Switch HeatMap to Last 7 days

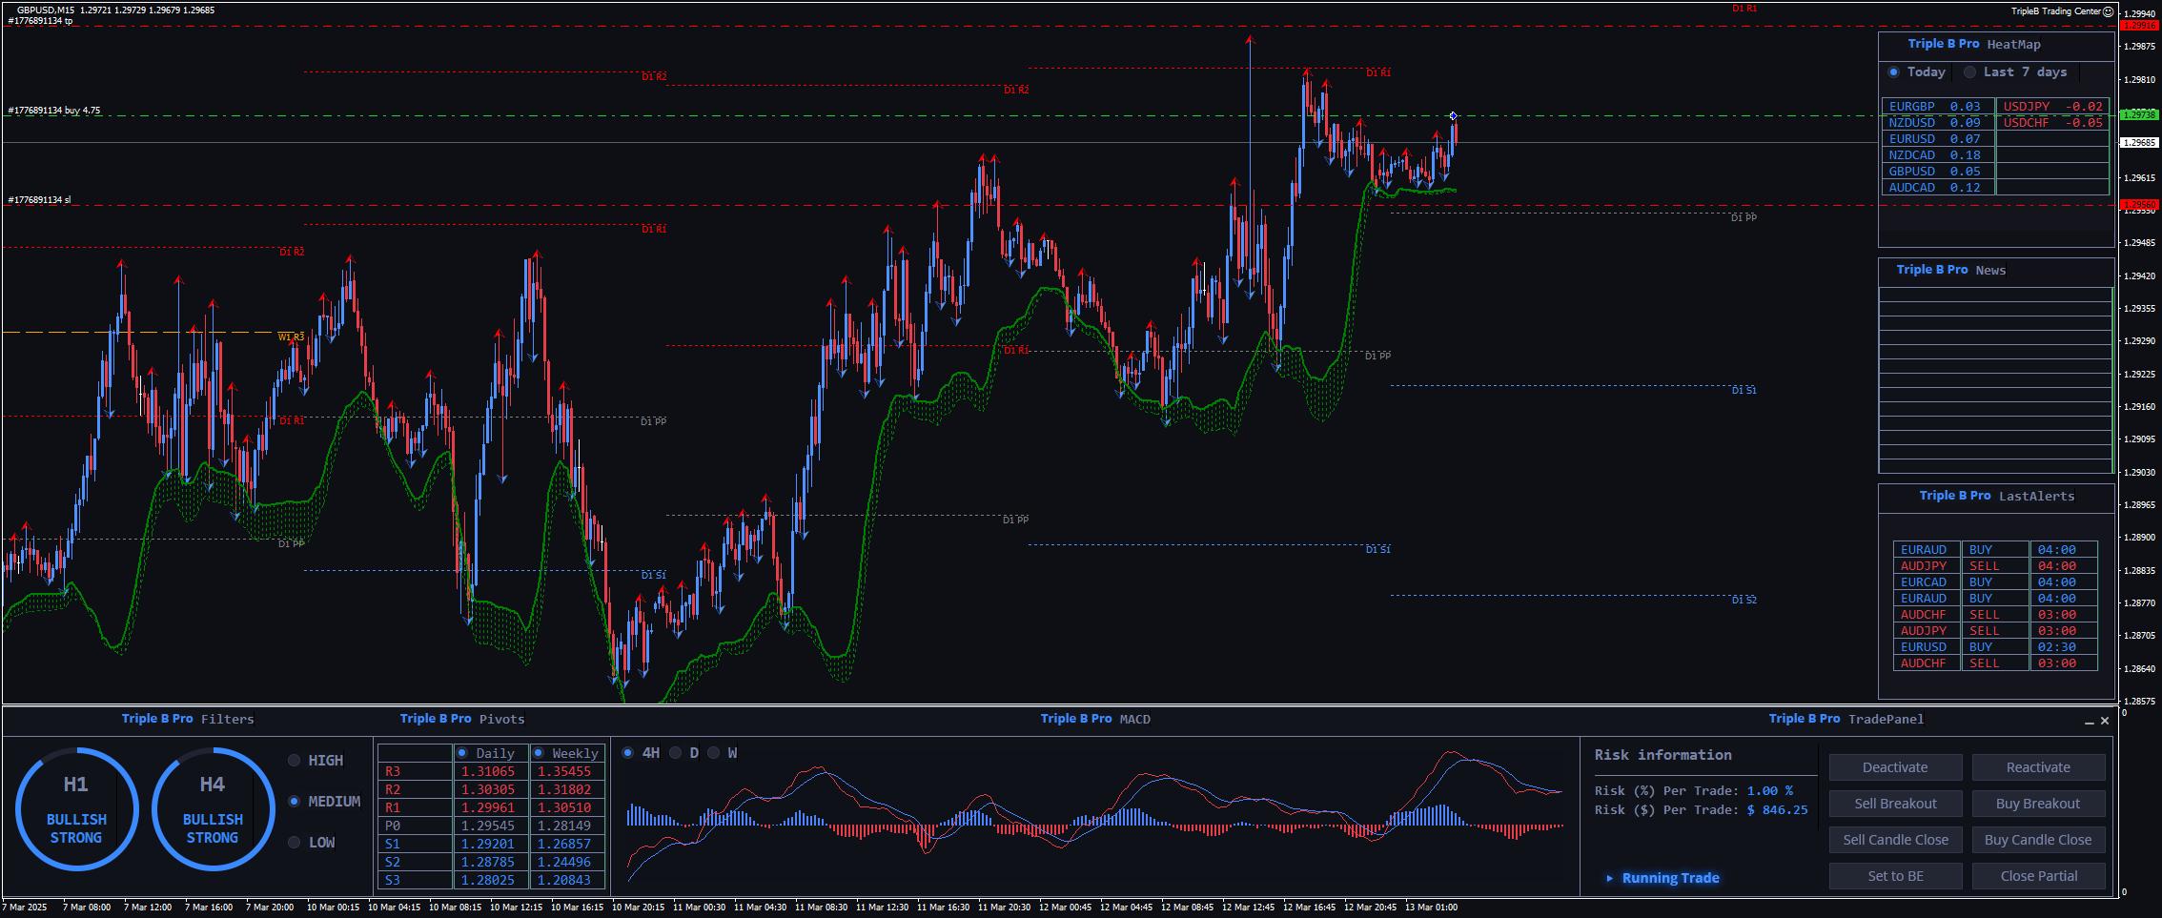1970,72
